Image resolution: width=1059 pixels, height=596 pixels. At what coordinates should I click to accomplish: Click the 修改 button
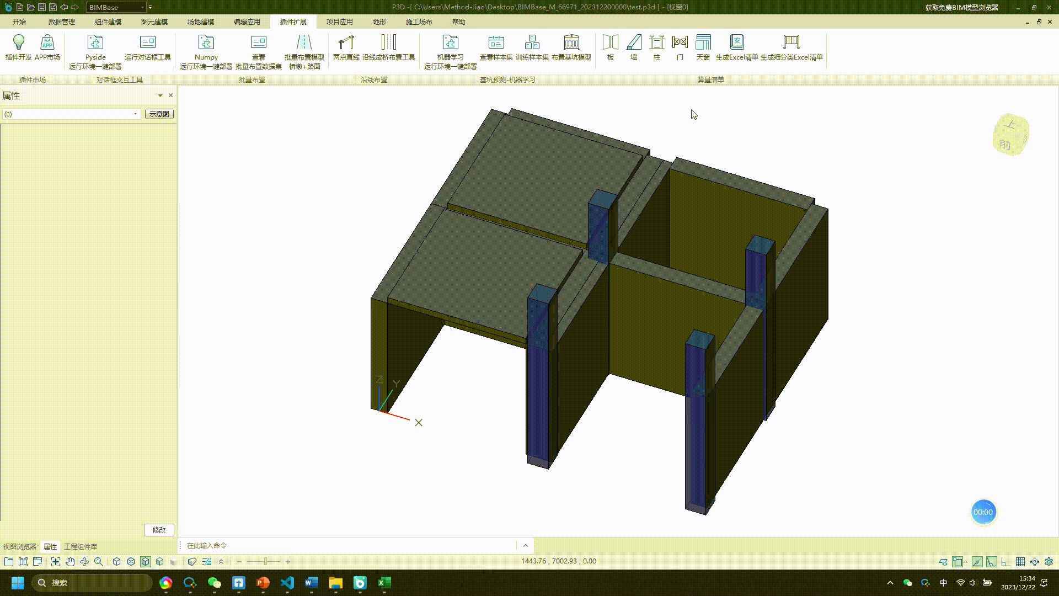point(159,530)
